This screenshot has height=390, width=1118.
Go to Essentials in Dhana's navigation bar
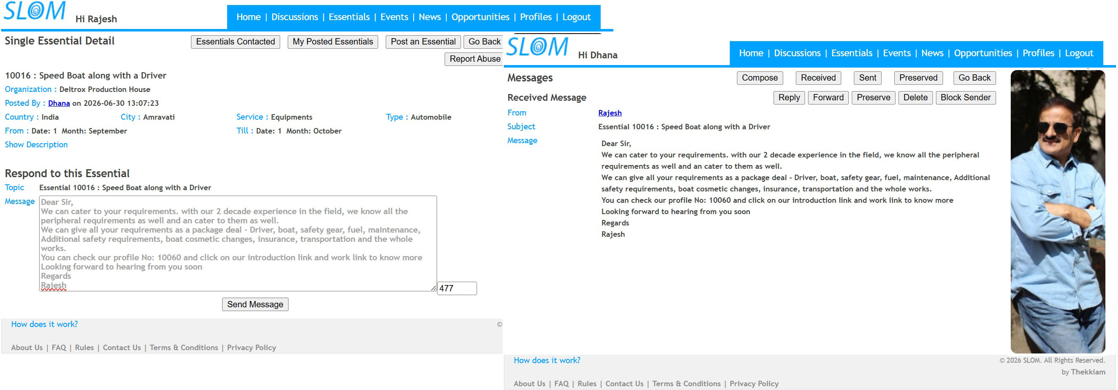click(x=851, y=53)
